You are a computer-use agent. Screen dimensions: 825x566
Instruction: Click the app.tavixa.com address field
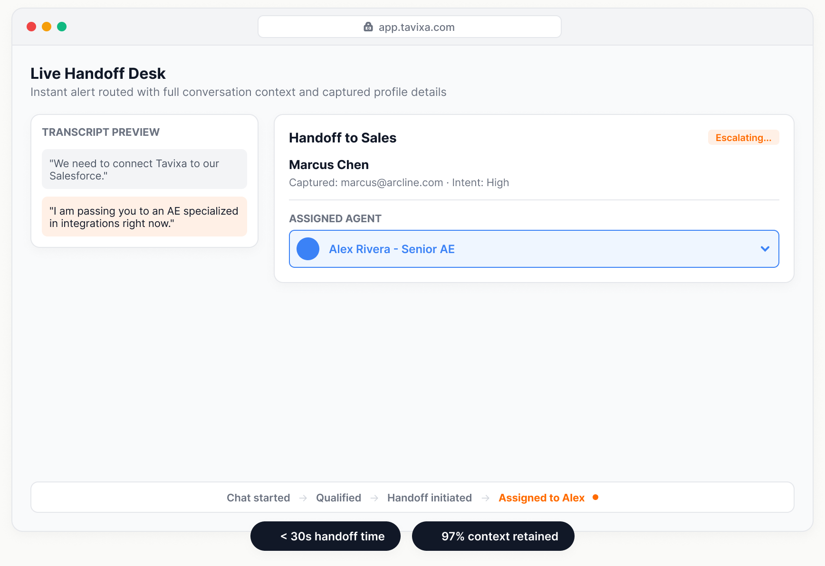click(410, 27)
